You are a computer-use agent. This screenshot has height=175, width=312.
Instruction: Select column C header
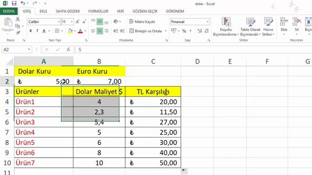coord(153,61)
